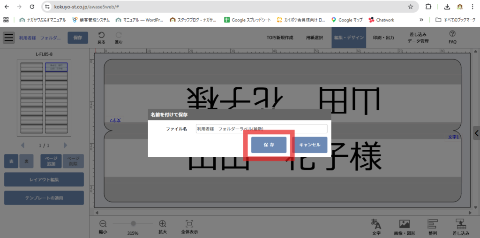This screenshot has height=238, width=480.
Task: Click the ファイル名 input field
Action: click(x=261, y=129)
